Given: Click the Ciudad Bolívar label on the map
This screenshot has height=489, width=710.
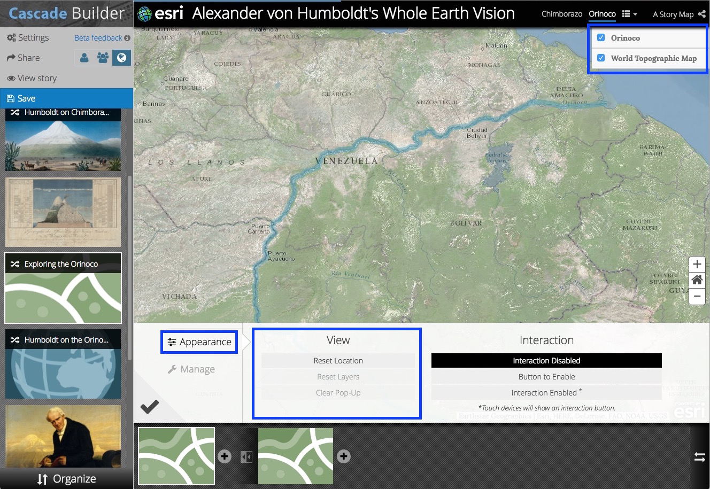Looking at the screenshot, I should click(x=477, y=133).
